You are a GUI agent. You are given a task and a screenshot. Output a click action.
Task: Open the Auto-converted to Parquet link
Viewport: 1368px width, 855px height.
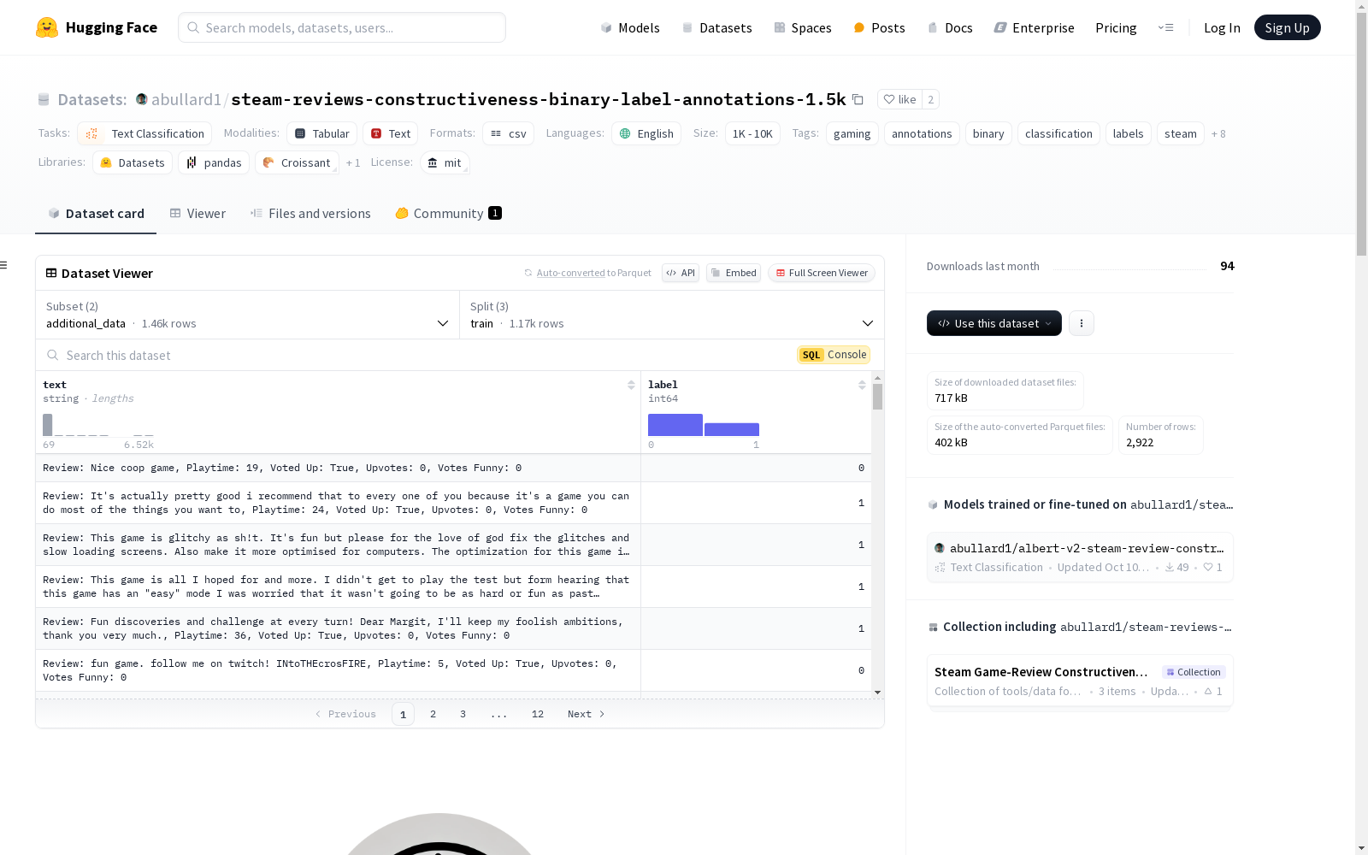coord(570,273)
